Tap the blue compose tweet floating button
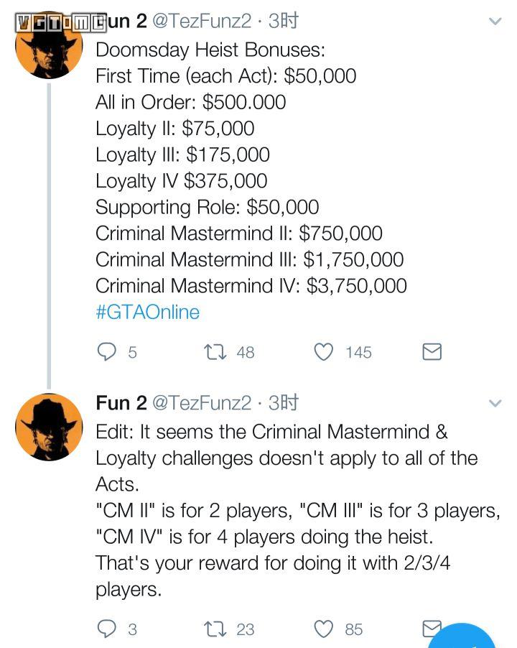The height and width of the screenshot is (648, 517). tap(467, 638)
